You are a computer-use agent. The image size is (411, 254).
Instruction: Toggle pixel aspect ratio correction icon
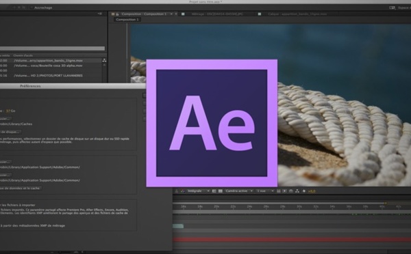[x=279, y=191]
